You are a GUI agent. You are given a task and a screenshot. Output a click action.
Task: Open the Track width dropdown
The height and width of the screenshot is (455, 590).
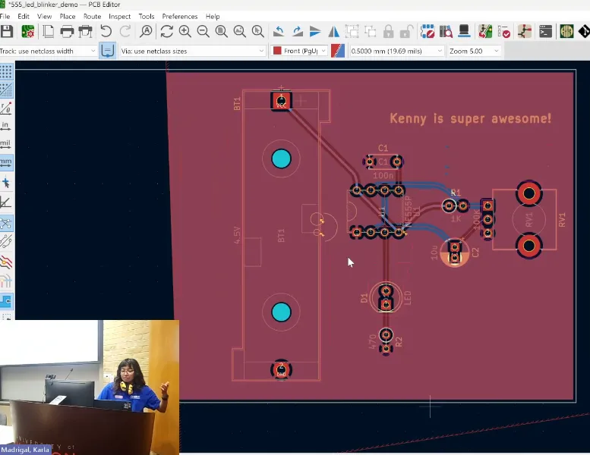(x=48, y=51)
